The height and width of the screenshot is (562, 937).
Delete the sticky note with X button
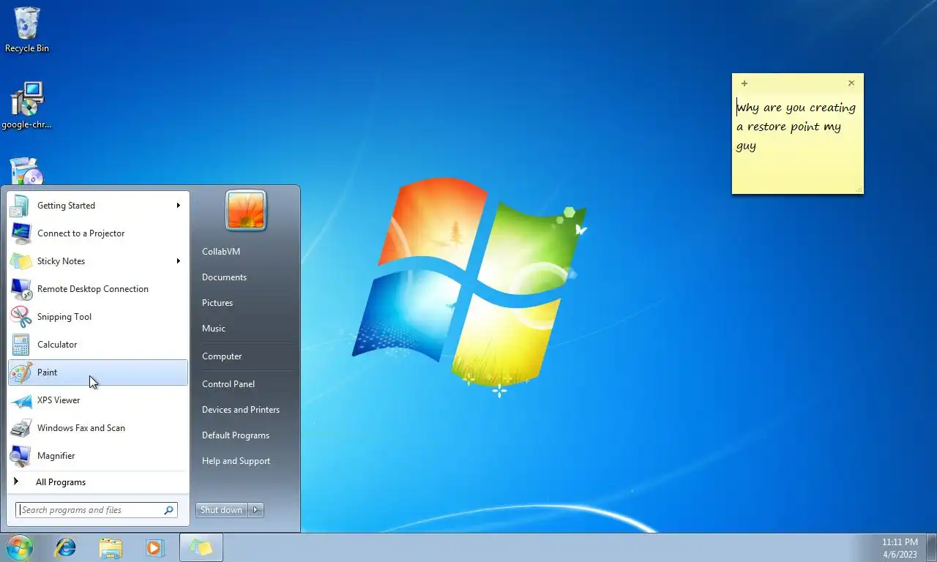point(851,83)
